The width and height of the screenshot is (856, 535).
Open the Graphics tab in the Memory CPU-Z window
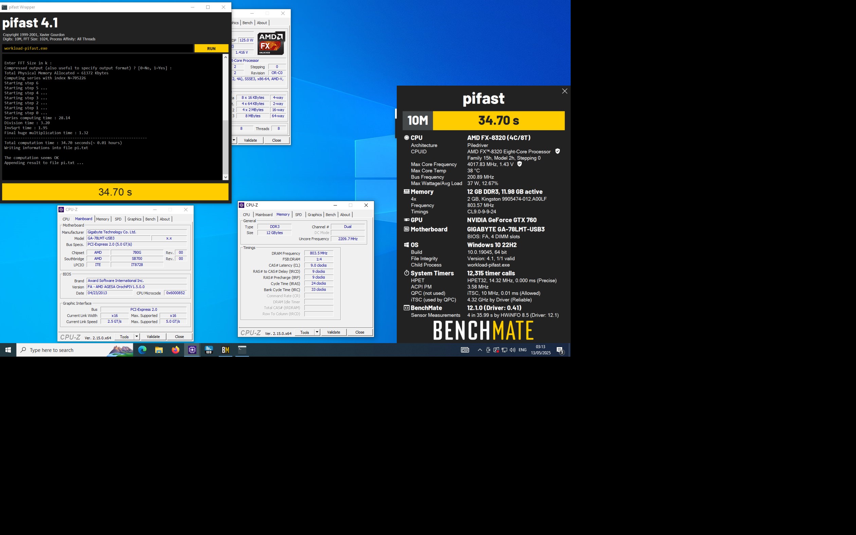tap(315, 215)
